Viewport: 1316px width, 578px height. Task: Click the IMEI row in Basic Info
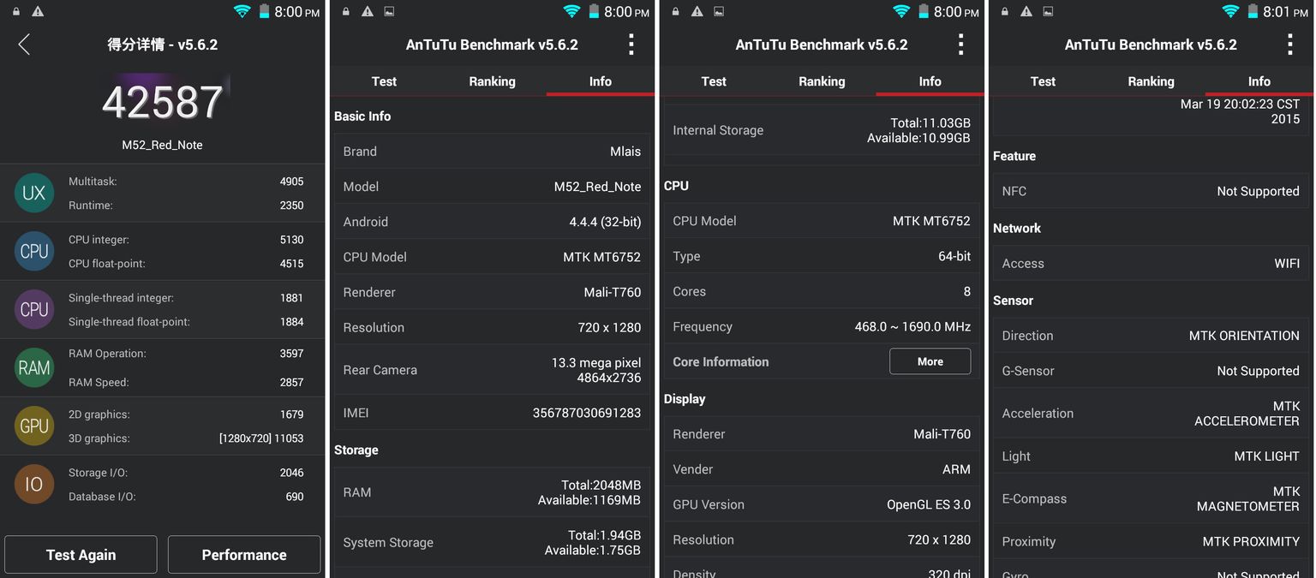[x=492, y=413]
